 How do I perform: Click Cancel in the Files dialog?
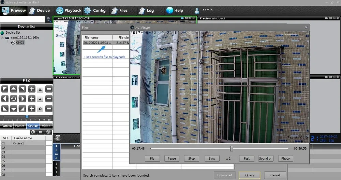pyautogui.click(x=275, y=175)
